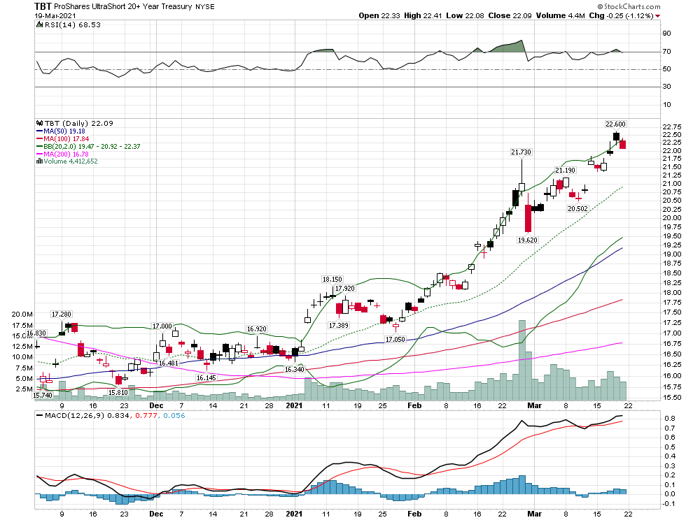This screenshot has width=693, height=520.
Task: Click the 20.0M volume axis label
Action: coord(22,315)
